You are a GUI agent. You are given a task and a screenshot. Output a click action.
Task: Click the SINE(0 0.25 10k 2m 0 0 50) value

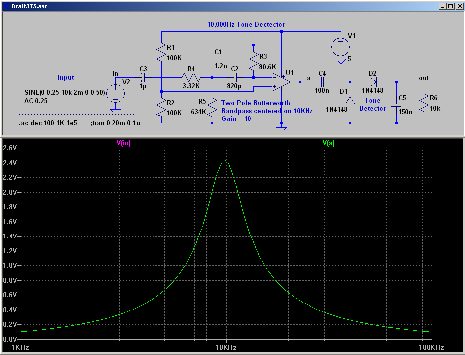coord(65,92)
